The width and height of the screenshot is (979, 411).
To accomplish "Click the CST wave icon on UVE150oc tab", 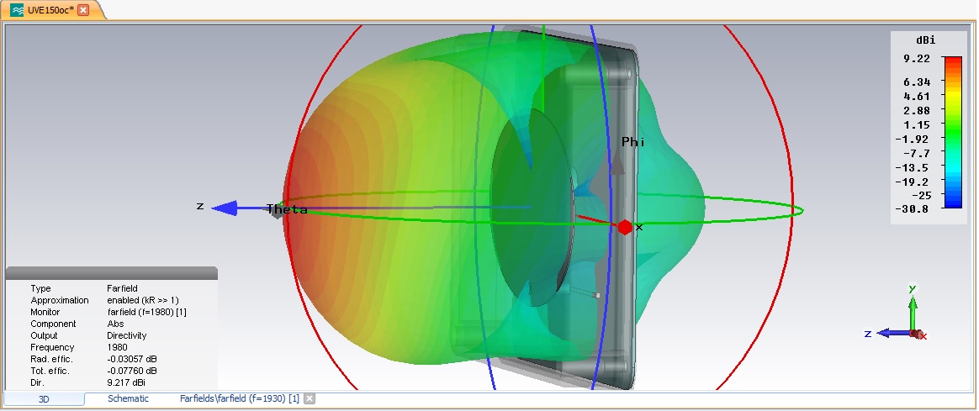I will pos(17,10).
